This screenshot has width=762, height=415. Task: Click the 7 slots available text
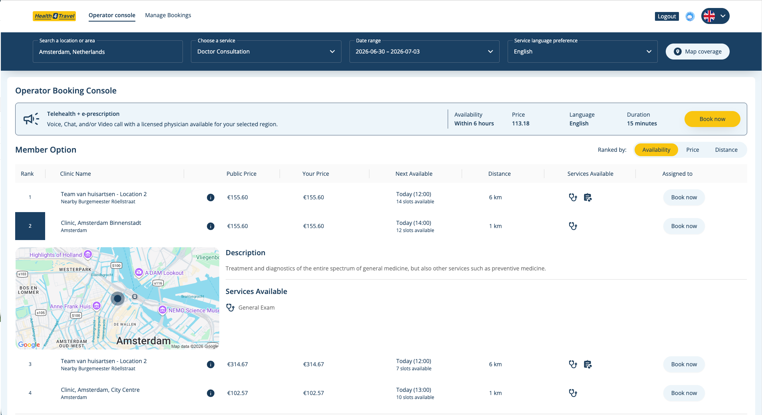tap(414, 369)
